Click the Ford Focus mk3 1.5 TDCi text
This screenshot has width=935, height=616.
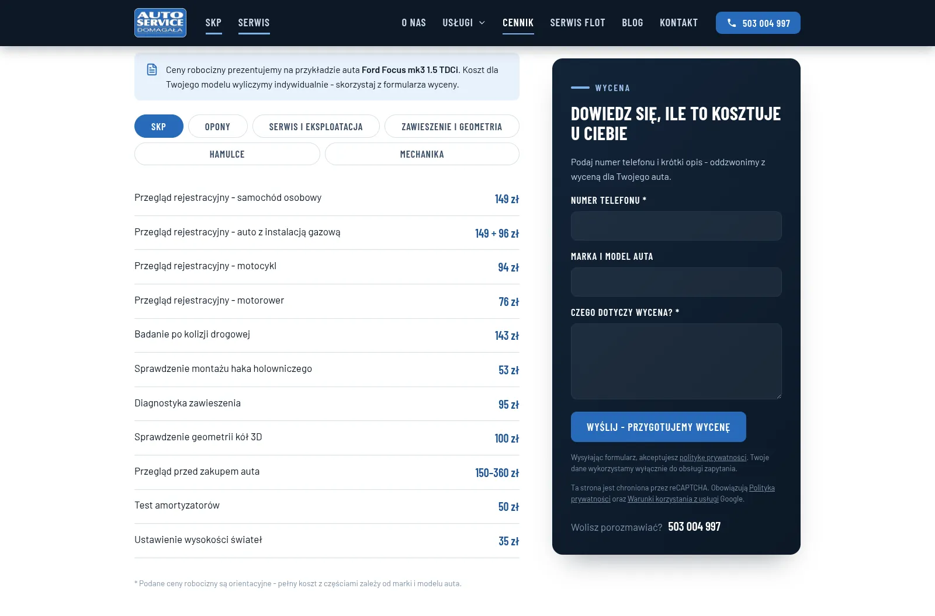(410, 69)
